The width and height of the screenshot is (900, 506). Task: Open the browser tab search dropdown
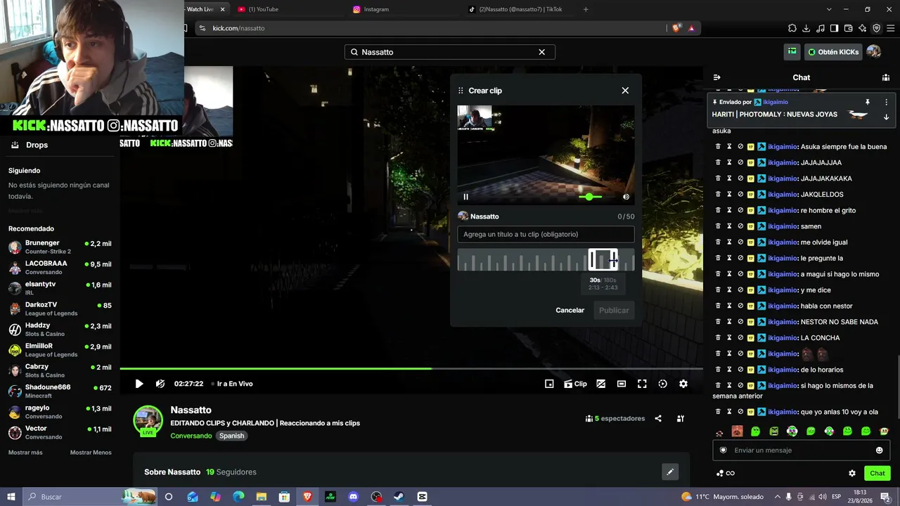click(x=829, y=9)
